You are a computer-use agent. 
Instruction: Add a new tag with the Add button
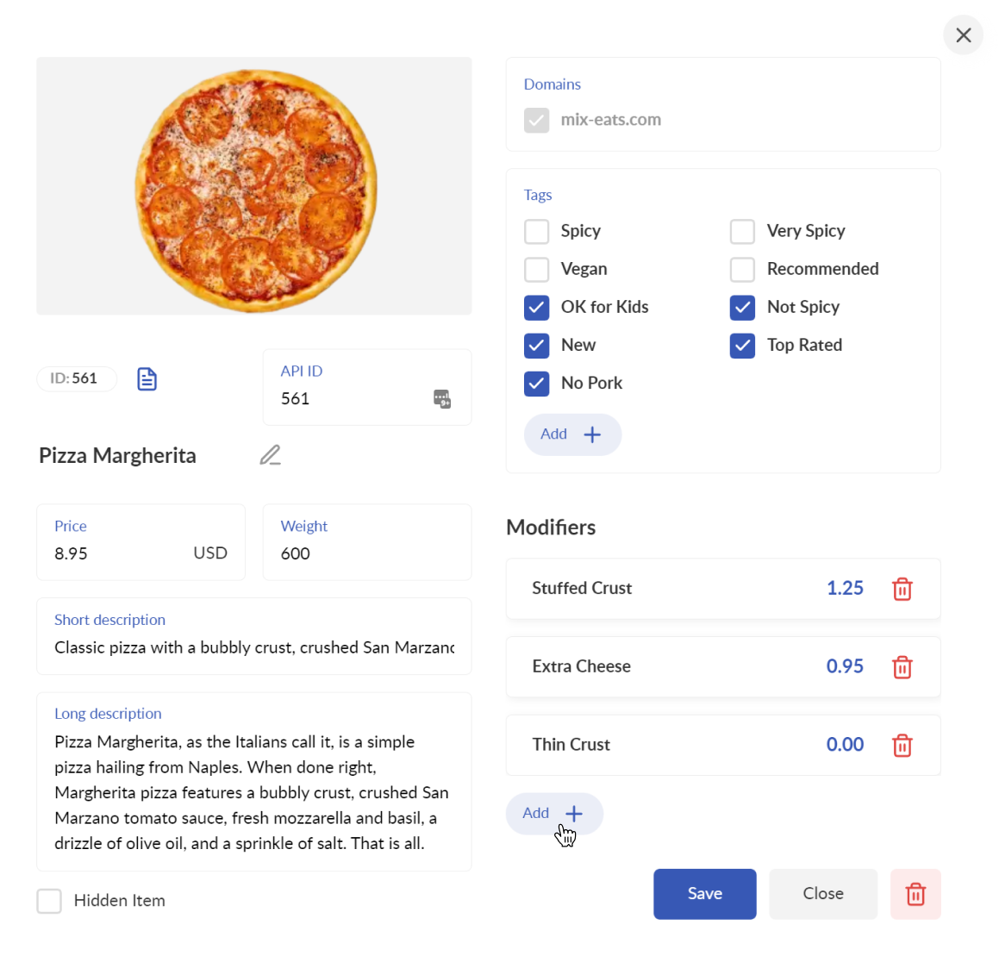point(572,434)
